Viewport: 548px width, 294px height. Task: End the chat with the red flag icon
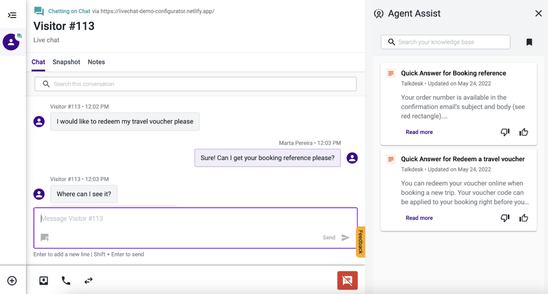[x=347, y=280]
